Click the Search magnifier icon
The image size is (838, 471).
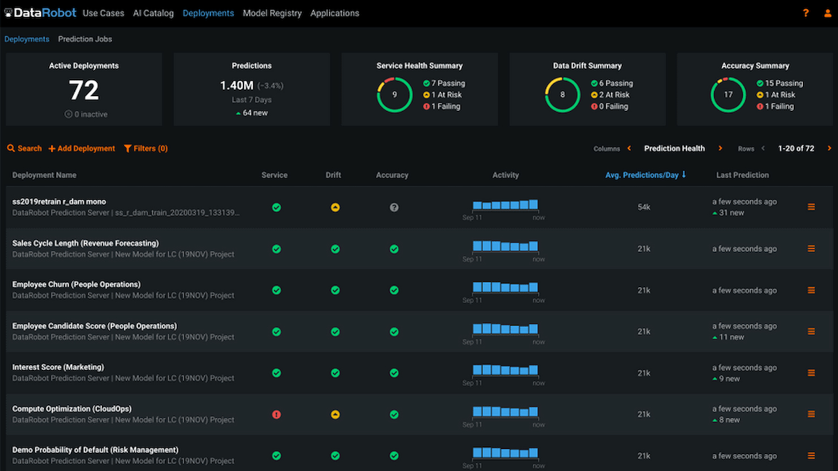pos(11,148)
